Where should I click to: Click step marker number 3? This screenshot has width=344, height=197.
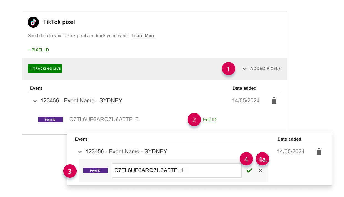pyautogui.click(x=70, y=172)
